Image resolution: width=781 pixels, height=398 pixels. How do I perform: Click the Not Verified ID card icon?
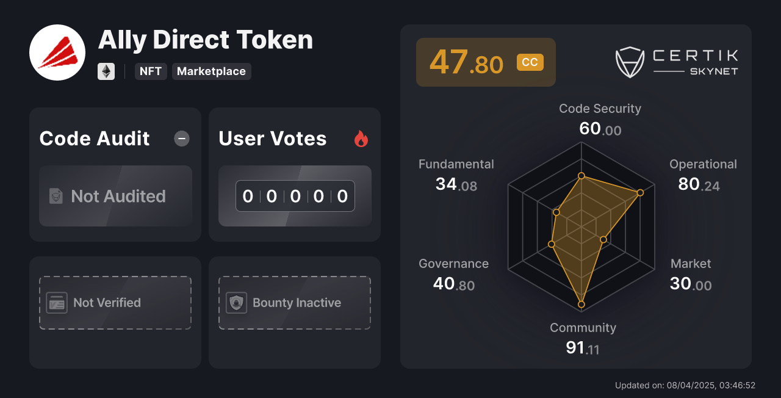click(x=57, y=303)
